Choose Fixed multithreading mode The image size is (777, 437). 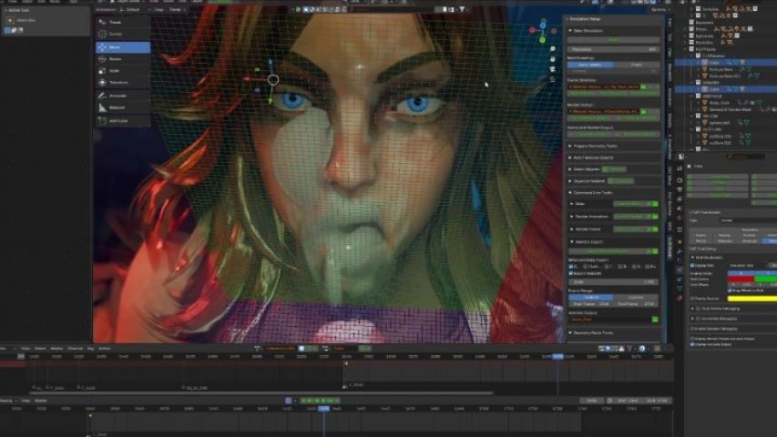pyautogui.click(x=637, y=65)
